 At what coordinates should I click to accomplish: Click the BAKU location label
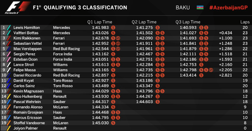pos(183,8)
